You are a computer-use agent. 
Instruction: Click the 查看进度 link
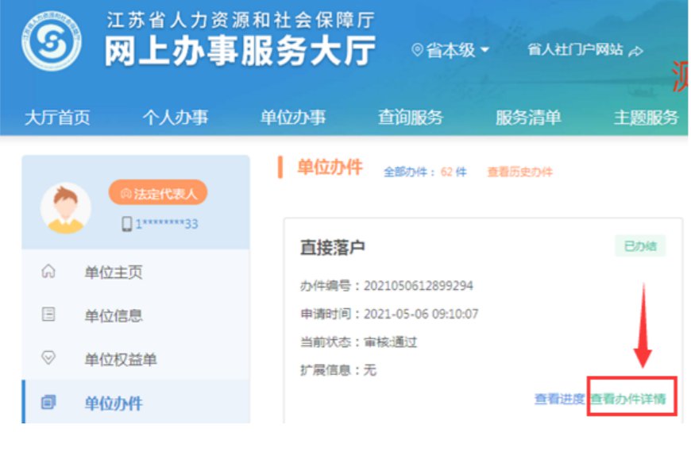coord(559,399)
